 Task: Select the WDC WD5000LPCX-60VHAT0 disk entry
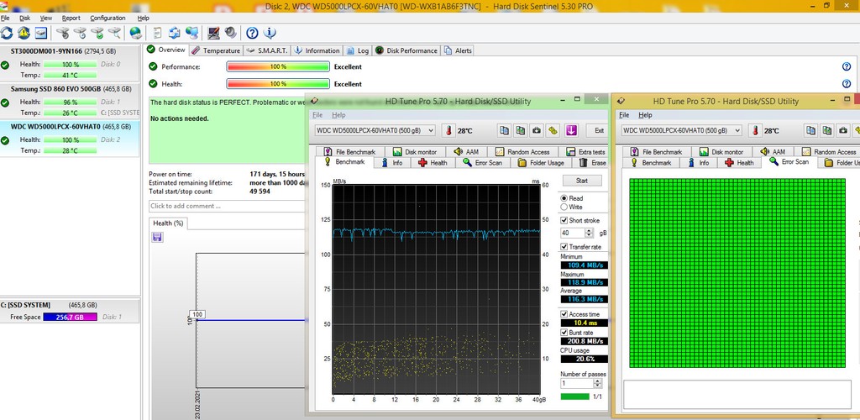coord(70,139)
